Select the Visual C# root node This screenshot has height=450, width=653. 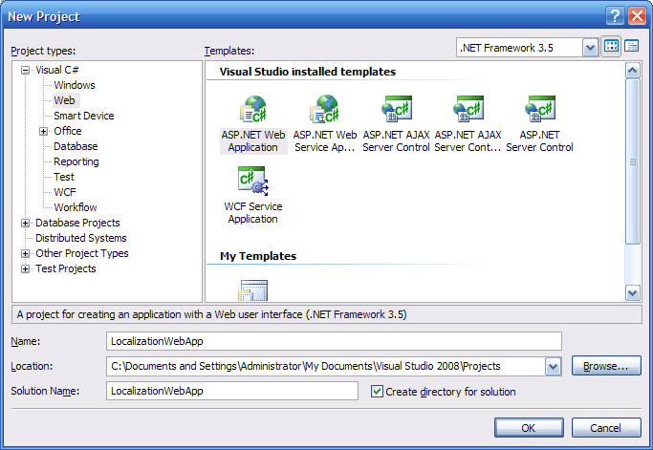57,70
